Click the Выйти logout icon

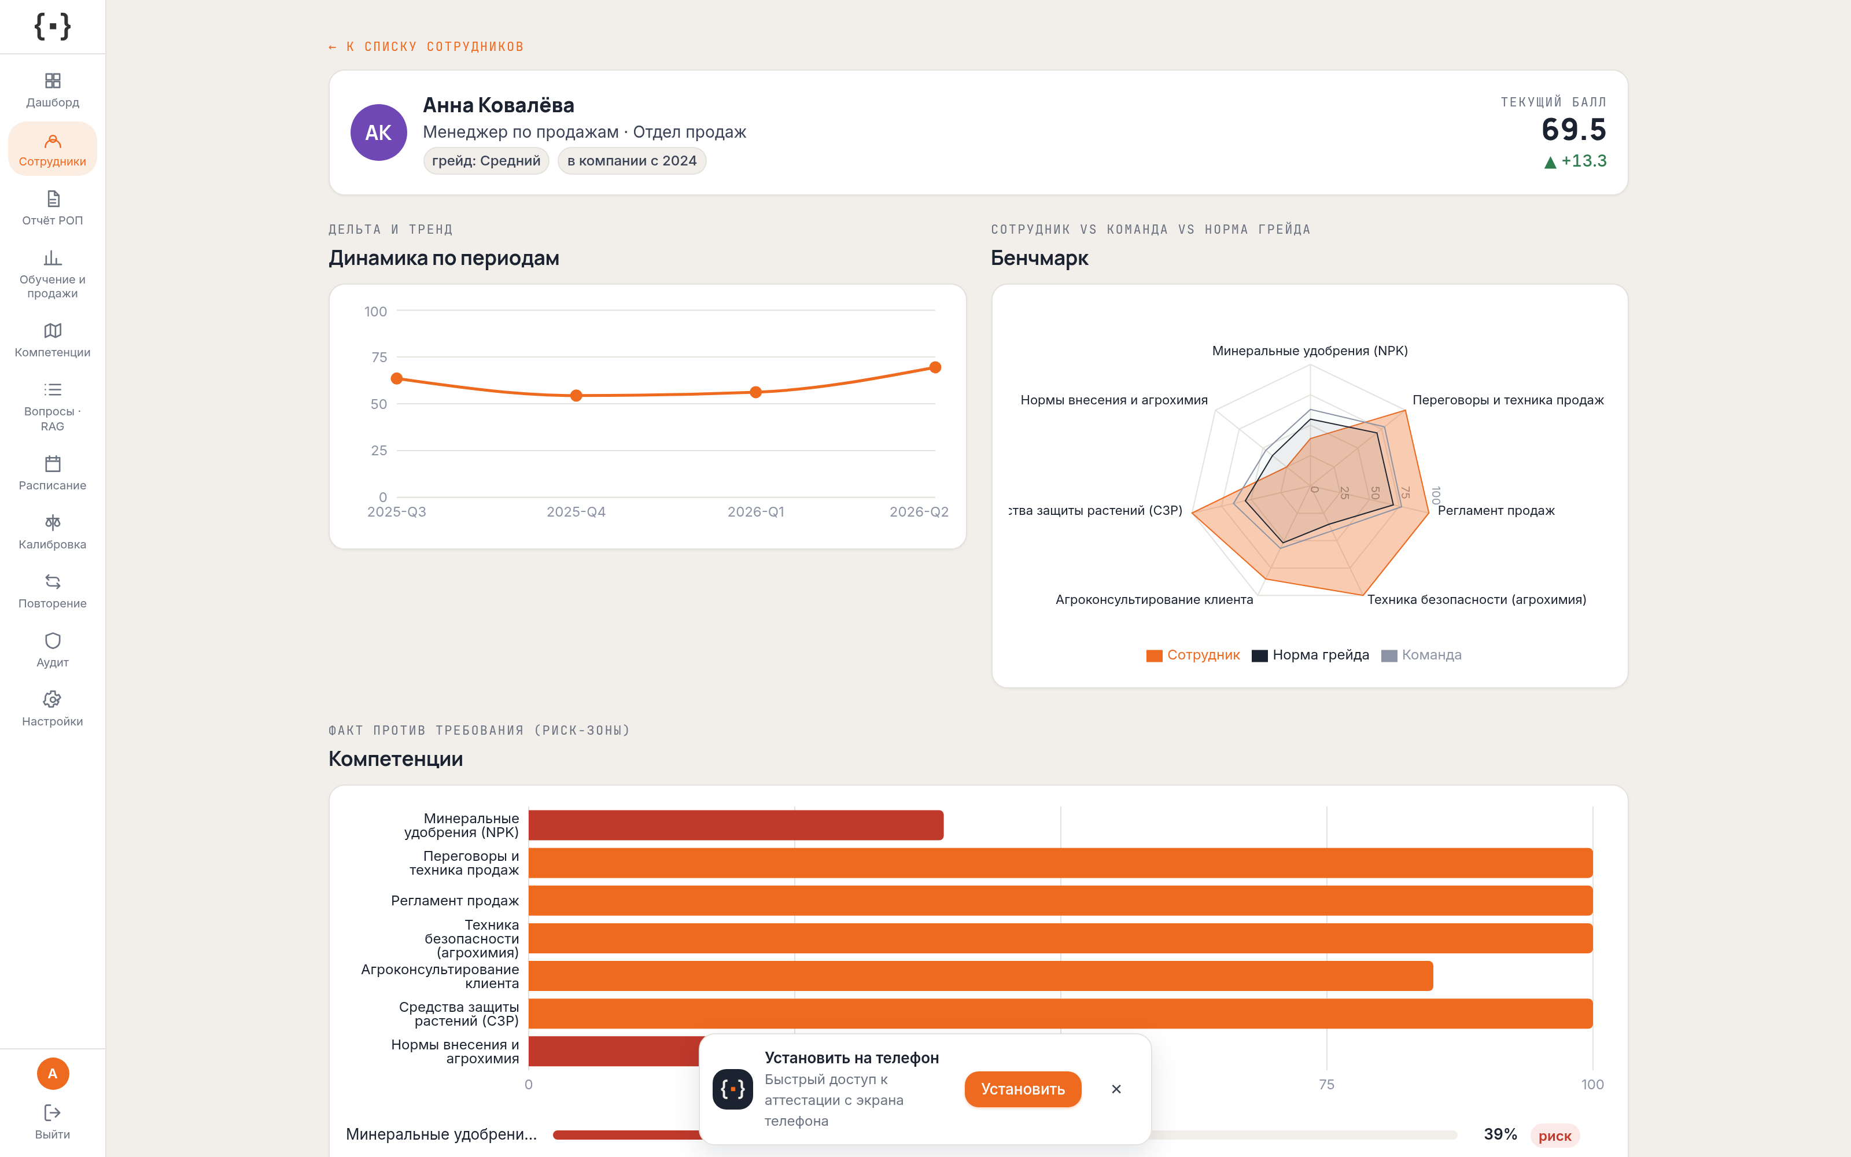coord(52,1112)
